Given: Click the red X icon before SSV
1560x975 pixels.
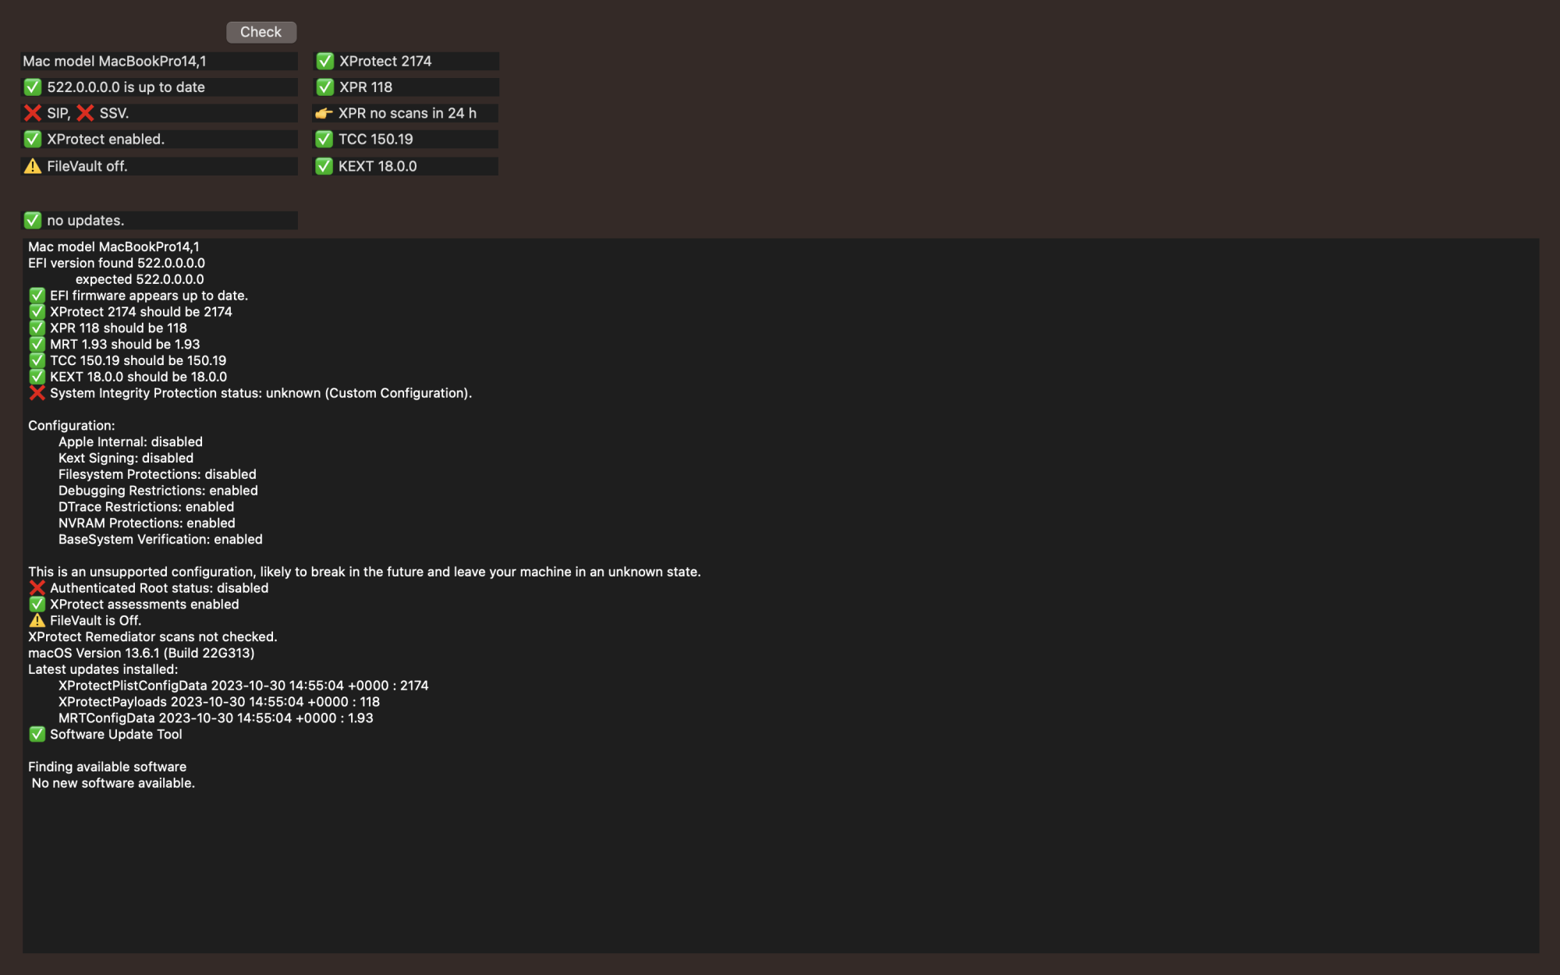Looking at the screenshot, I should [85, 113].
